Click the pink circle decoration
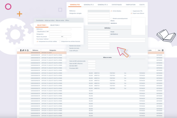Image resolution: width=177 pixels, height=118 pixels. (8, 7)
